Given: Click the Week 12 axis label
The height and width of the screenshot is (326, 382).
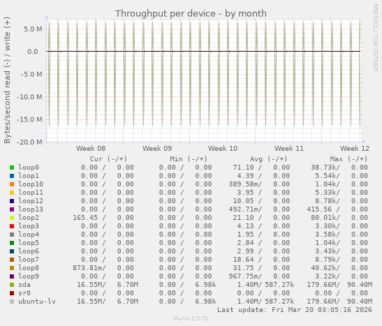Looking at the screenshot, I should tap(355, 149).
